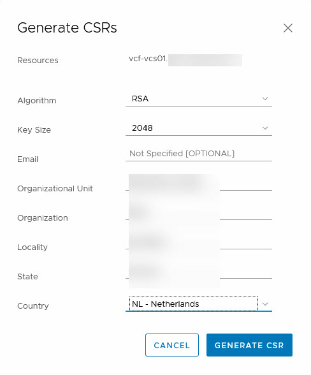Click the Country field label

(x=33, y=306)
